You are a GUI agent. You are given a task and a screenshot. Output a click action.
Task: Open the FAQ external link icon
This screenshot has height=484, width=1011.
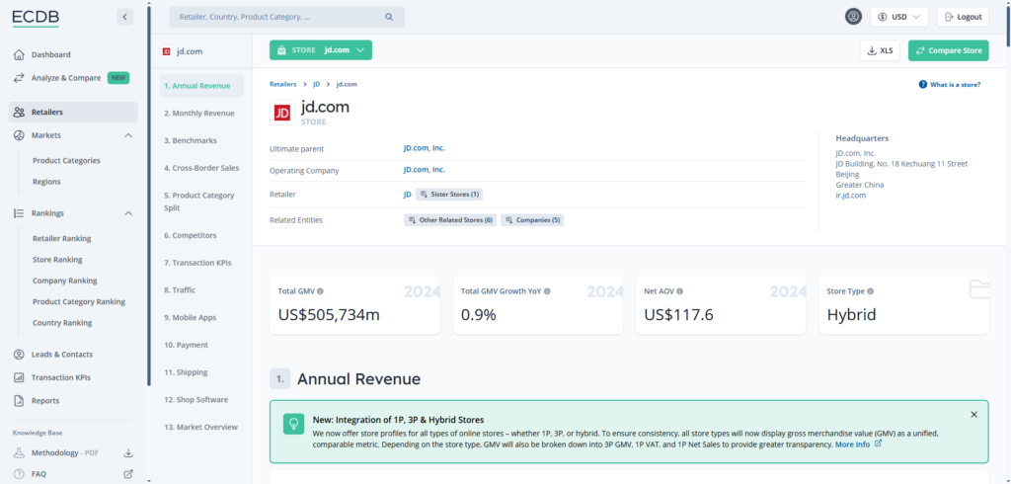click(x=127, y=474)
